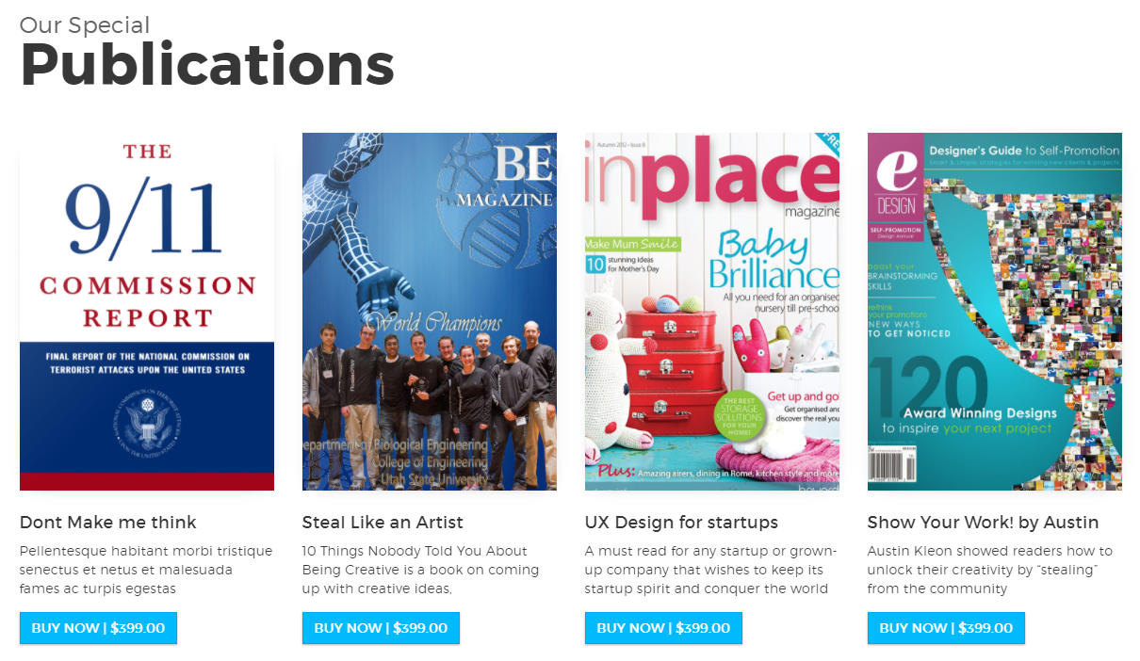The width and height of the screenshot is (1140, 661).
Task: Open the 9/11 Commission Report cover
Action: tap(147, 312)
